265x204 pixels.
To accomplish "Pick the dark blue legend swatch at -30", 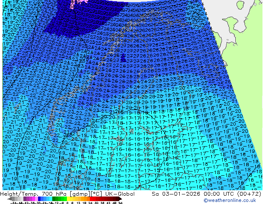I will tap(39, 199).
